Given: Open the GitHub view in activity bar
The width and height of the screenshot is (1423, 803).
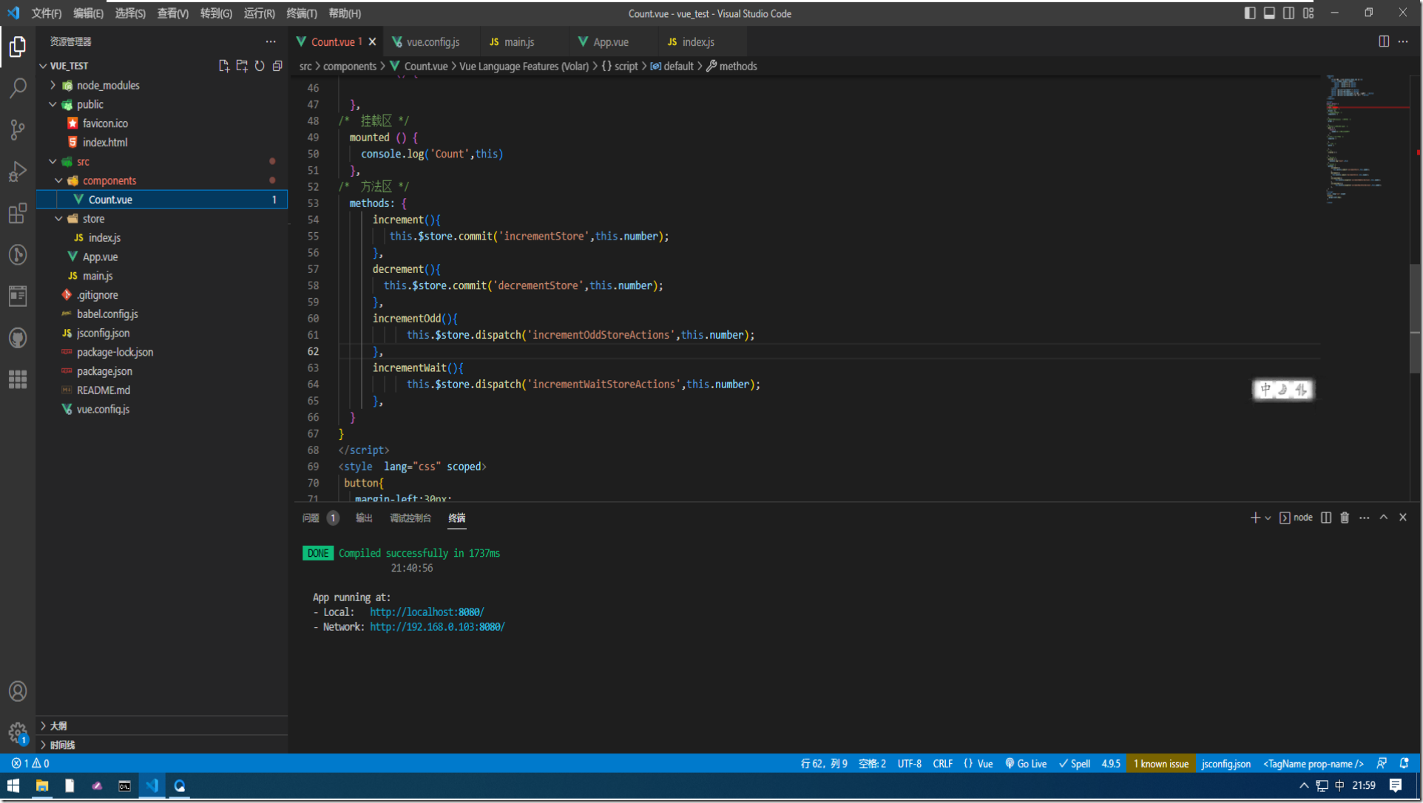Looking at the screenshot, I should (18, 338).
